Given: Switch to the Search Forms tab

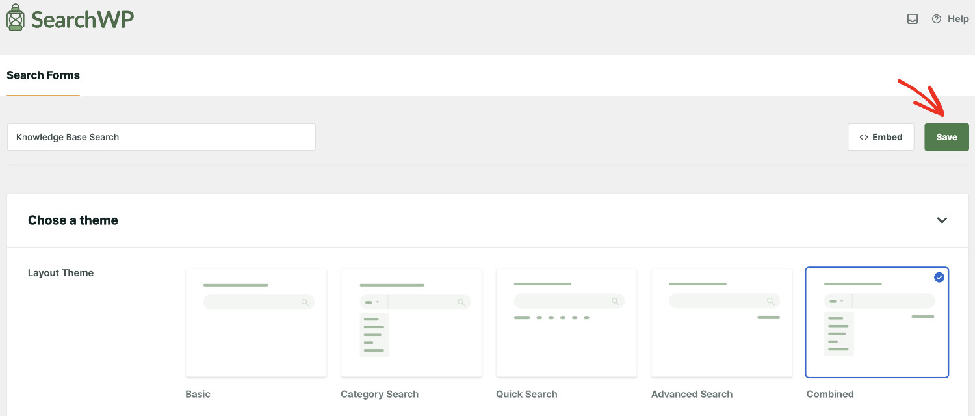Looking at the screenshot, I should click(43, 75).
